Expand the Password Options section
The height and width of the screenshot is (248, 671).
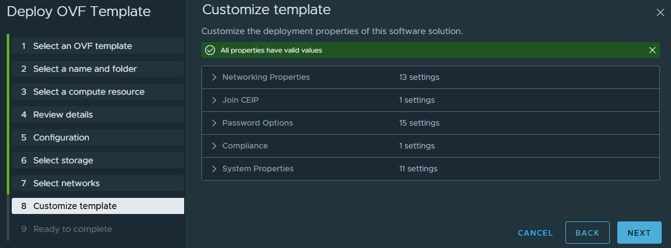click(214, 123)
